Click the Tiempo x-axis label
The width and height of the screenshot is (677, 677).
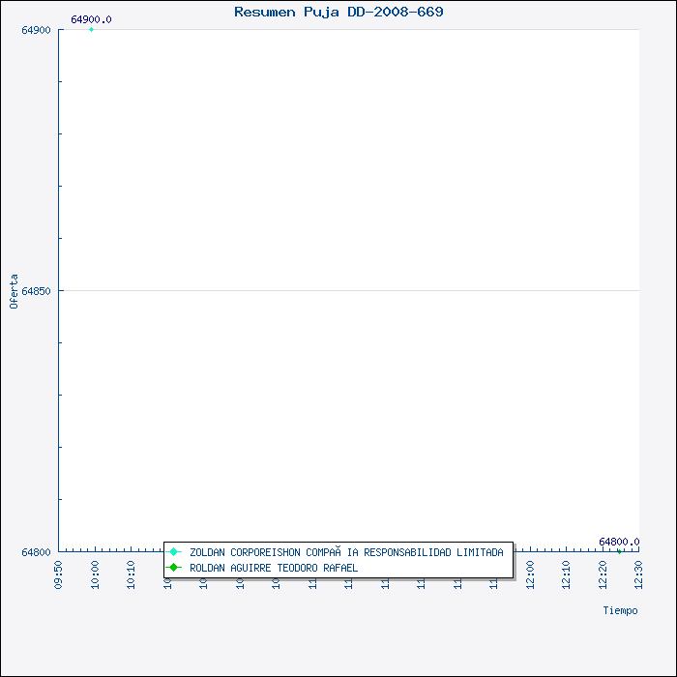click(x=620, y=610)
